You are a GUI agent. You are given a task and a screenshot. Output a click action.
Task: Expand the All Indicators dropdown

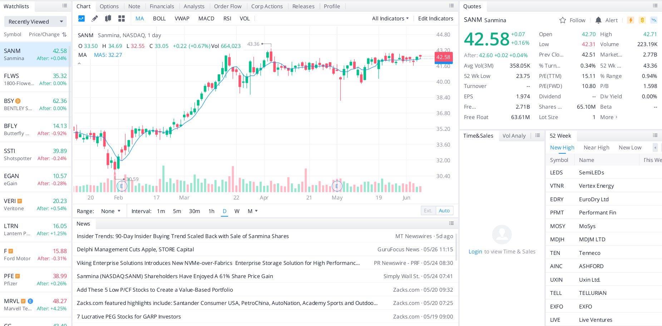390,19
